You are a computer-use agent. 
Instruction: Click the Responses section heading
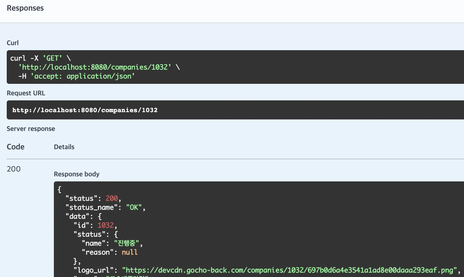pyautogui.click(x=25, y=8)
